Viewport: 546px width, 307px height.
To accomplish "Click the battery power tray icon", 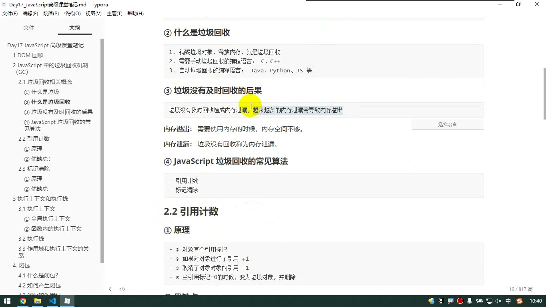I will point(479,301).
